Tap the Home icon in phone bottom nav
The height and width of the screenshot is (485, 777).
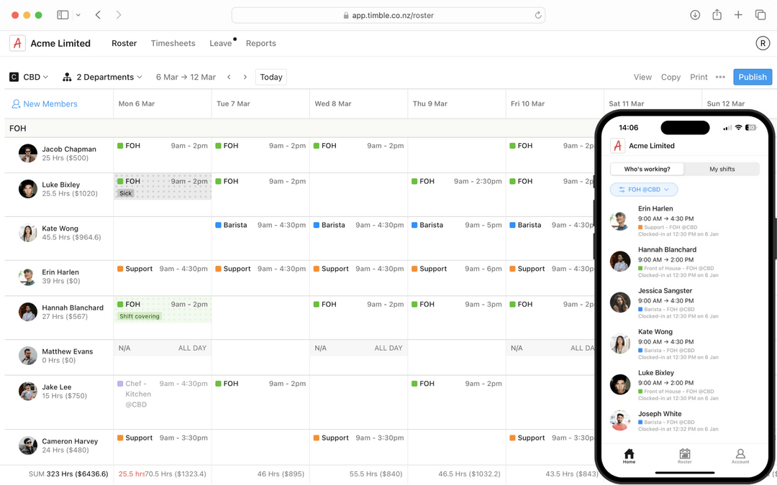[x=629, y=455]
